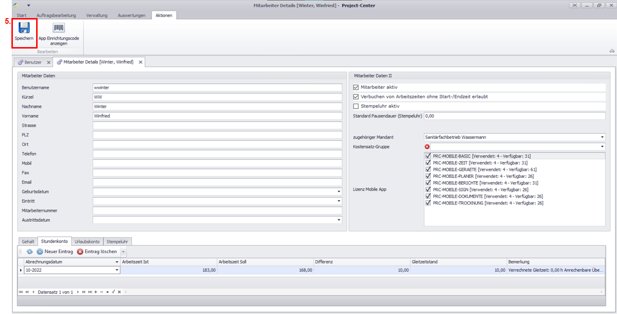Close the Benutzer tab
Viewport: 617px width, 314px height.
pos(49,62)
